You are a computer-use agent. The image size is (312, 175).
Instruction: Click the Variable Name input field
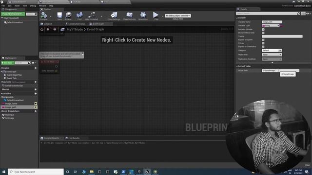272,22
